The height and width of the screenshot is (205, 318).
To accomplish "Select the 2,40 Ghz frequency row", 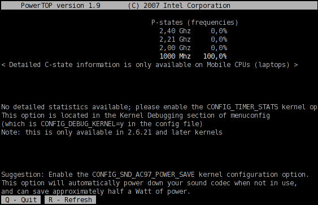I will coord(193,31).
